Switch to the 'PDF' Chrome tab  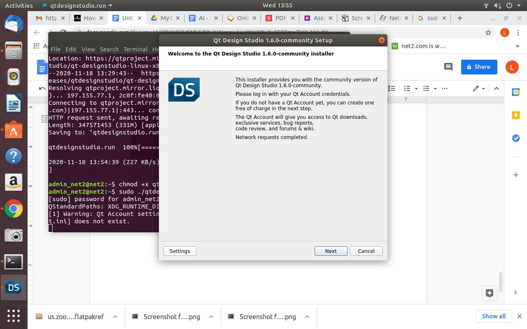280,18
